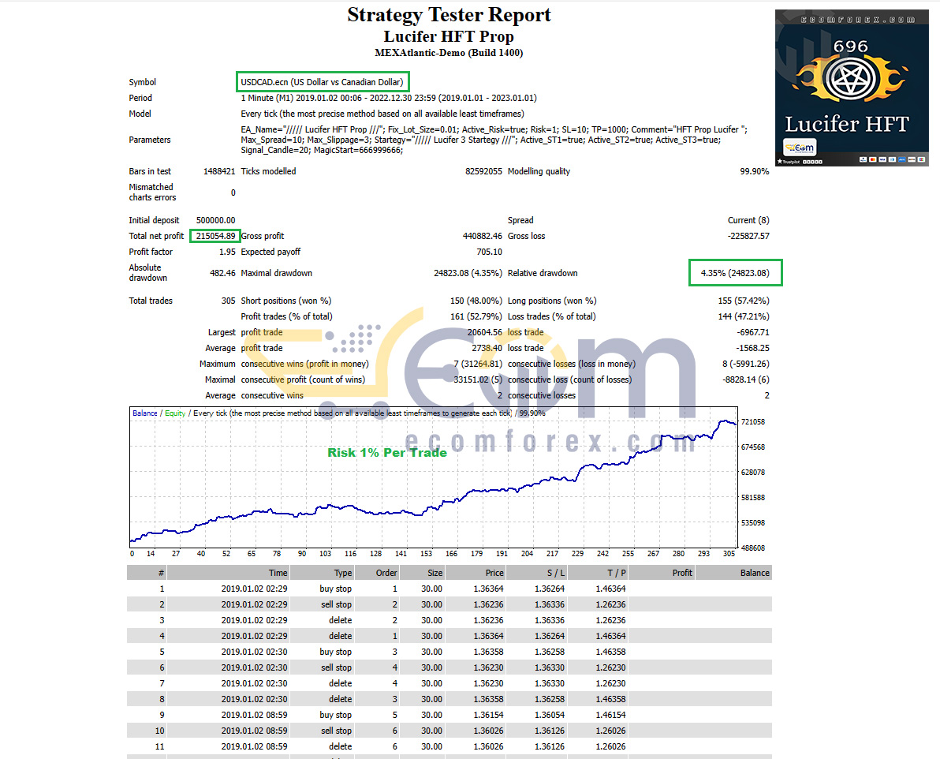The image size is (940, 759).
Task: Click the flaming pentagram Lucifer HFT logo
Action: [851, 78]
